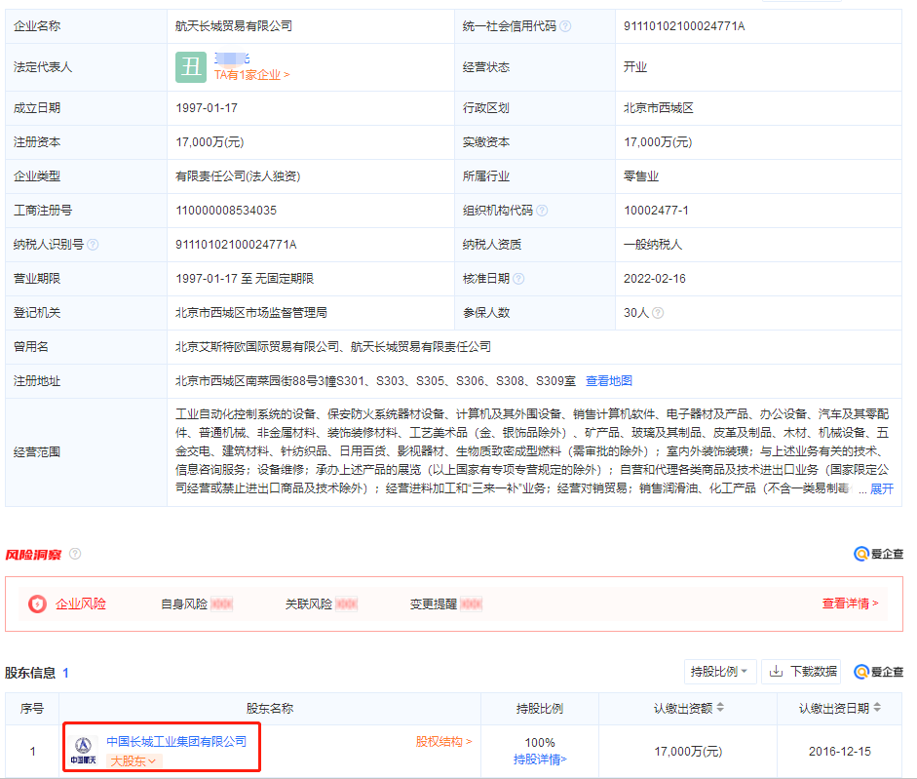
Task: Click the 工商注册号 value 110000008534035
Action: click(x=226, y=211)
